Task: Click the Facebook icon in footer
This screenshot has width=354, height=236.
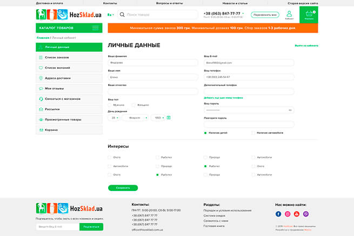Action: [x=278, y=214]
